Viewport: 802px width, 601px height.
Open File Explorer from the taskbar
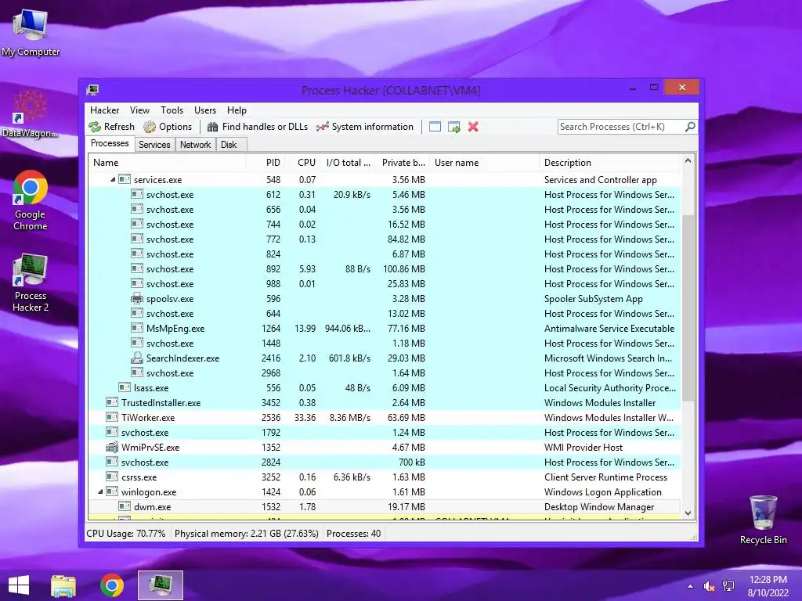coord(63,585)
